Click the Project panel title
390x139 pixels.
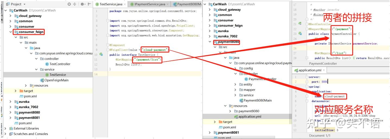[x=16, y=4]
